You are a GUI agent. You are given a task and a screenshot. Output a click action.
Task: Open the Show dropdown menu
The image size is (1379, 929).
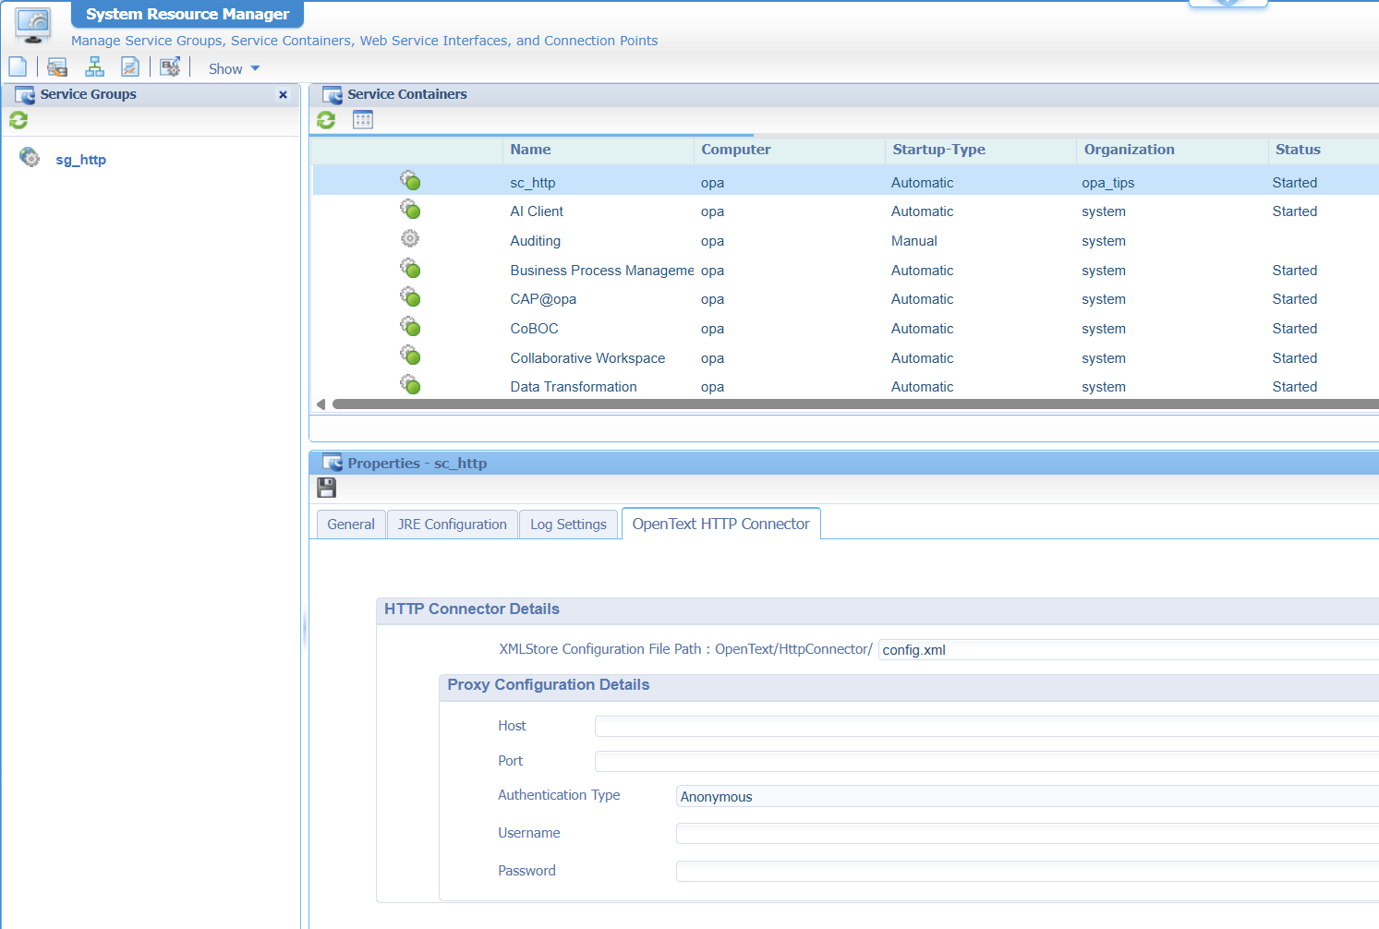(234, 69)
